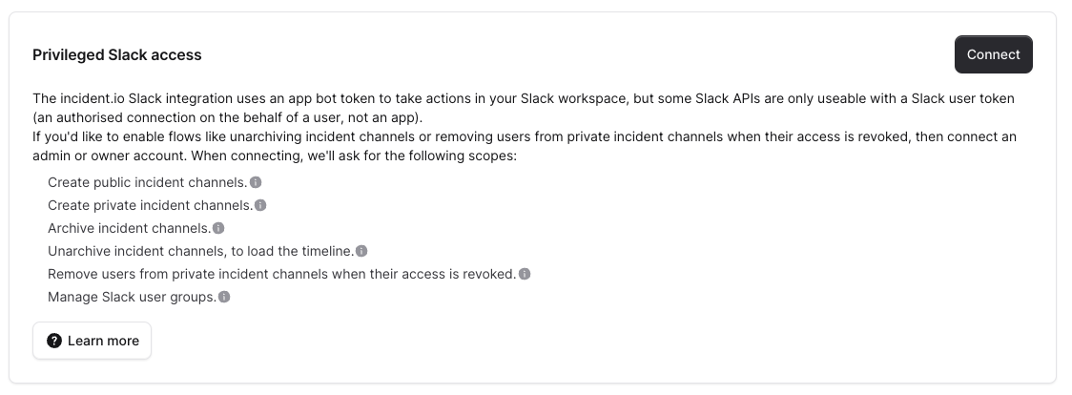Click the question mark icon in Learn more
The height and width of the screenshot is (395, 1072).
[x=54, y=341]
